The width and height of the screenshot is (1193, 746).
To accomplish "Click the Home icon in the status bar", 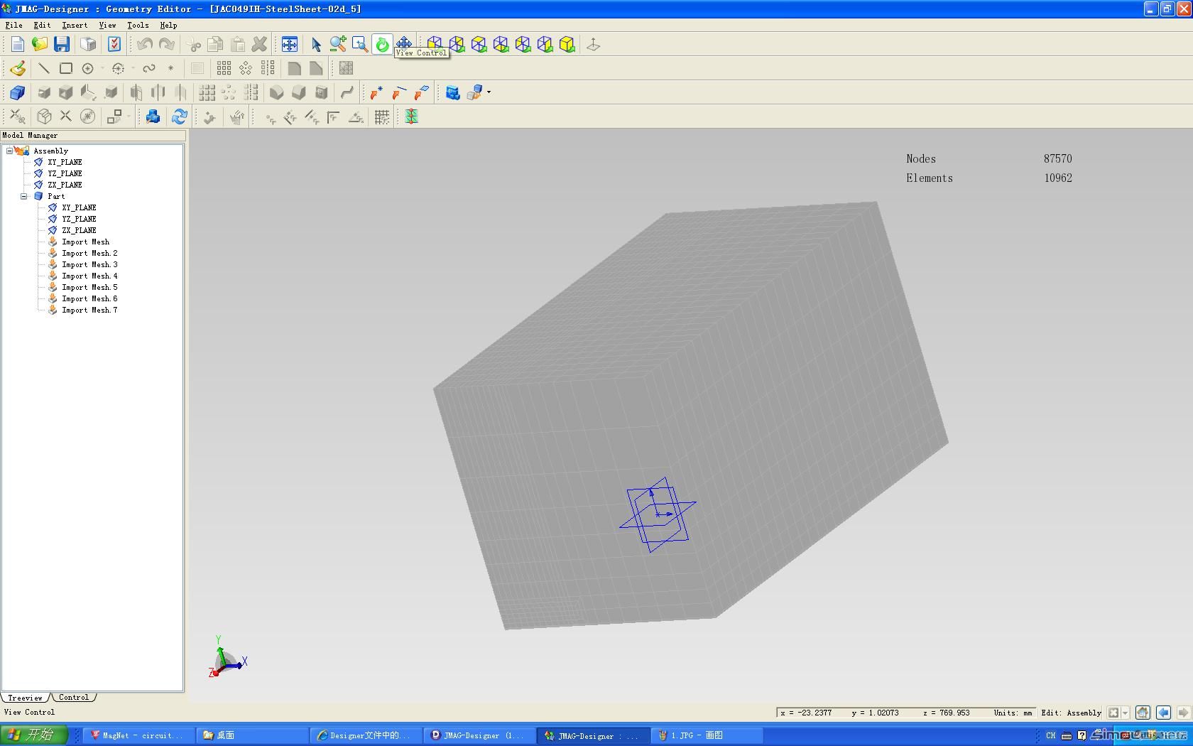I will point(1143,713).
